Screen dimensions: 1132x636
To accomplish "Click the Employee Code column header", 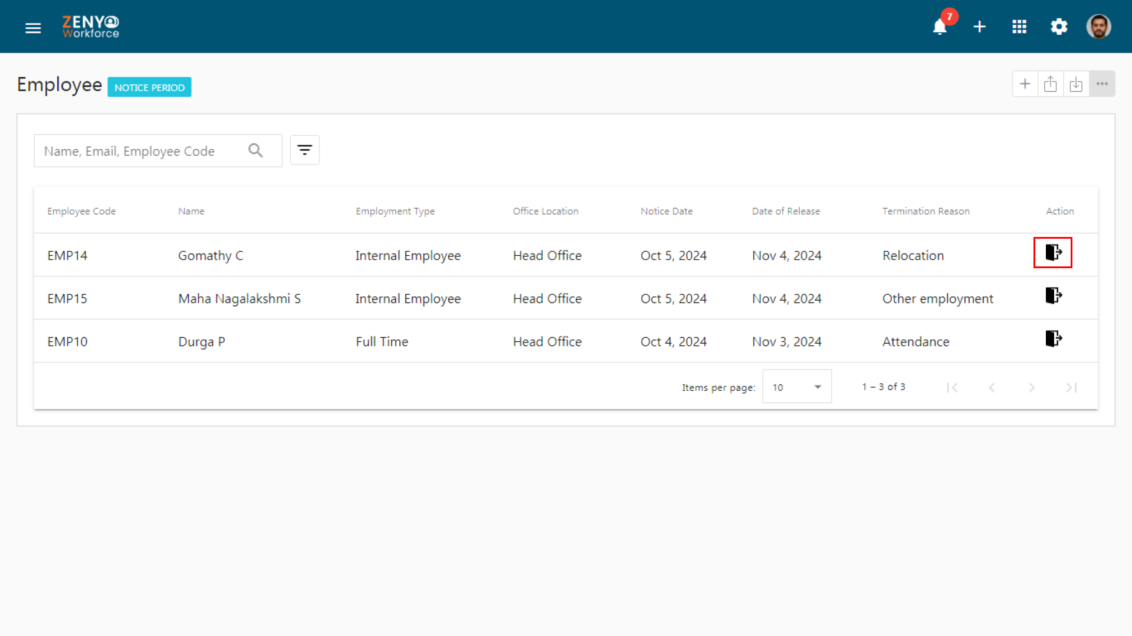I will 81,211.
